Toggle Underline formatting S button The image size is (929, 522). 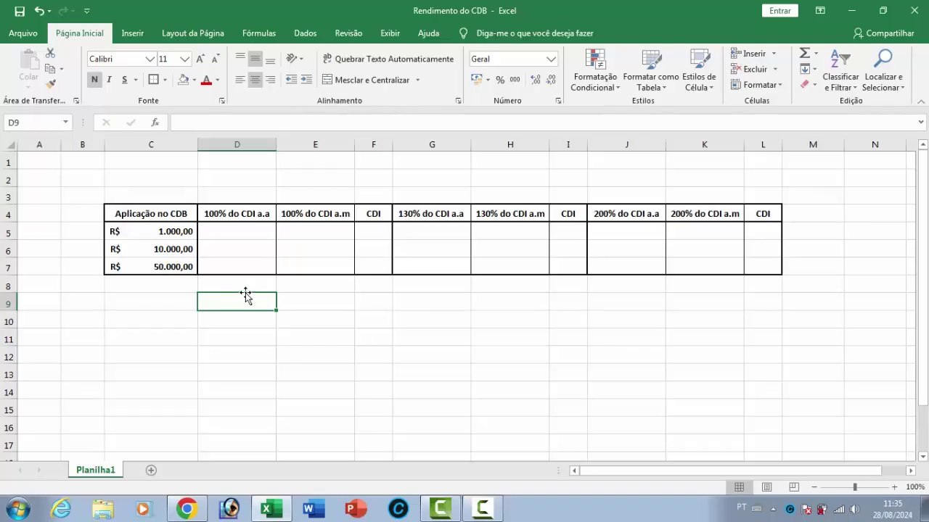125,80
